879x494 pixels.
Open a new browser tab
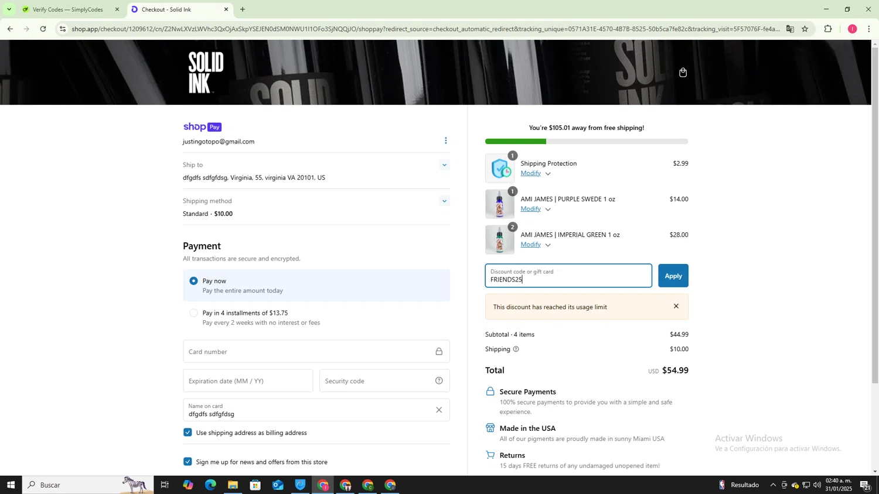[x=243, y=9]
